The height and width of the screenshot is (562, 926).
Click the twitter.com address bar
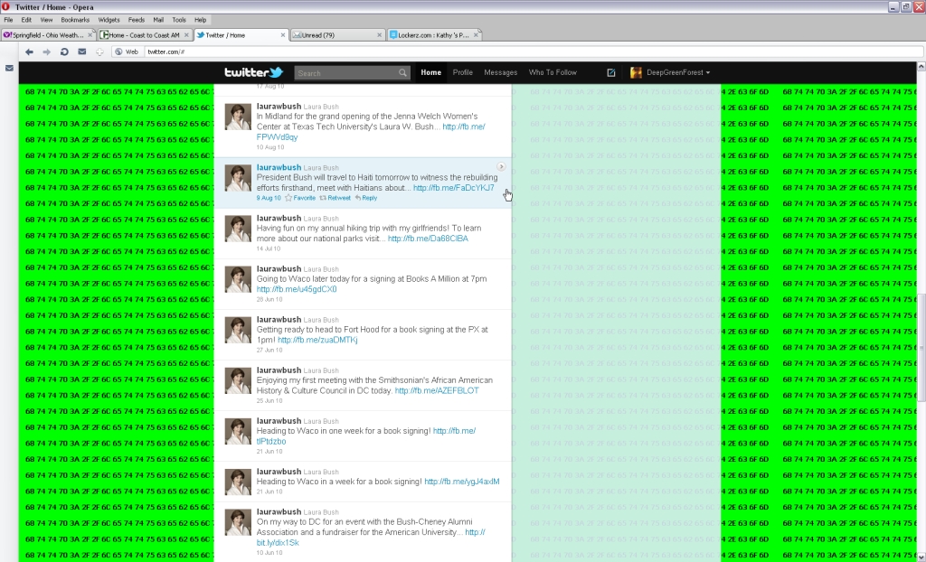click(533, 52)
